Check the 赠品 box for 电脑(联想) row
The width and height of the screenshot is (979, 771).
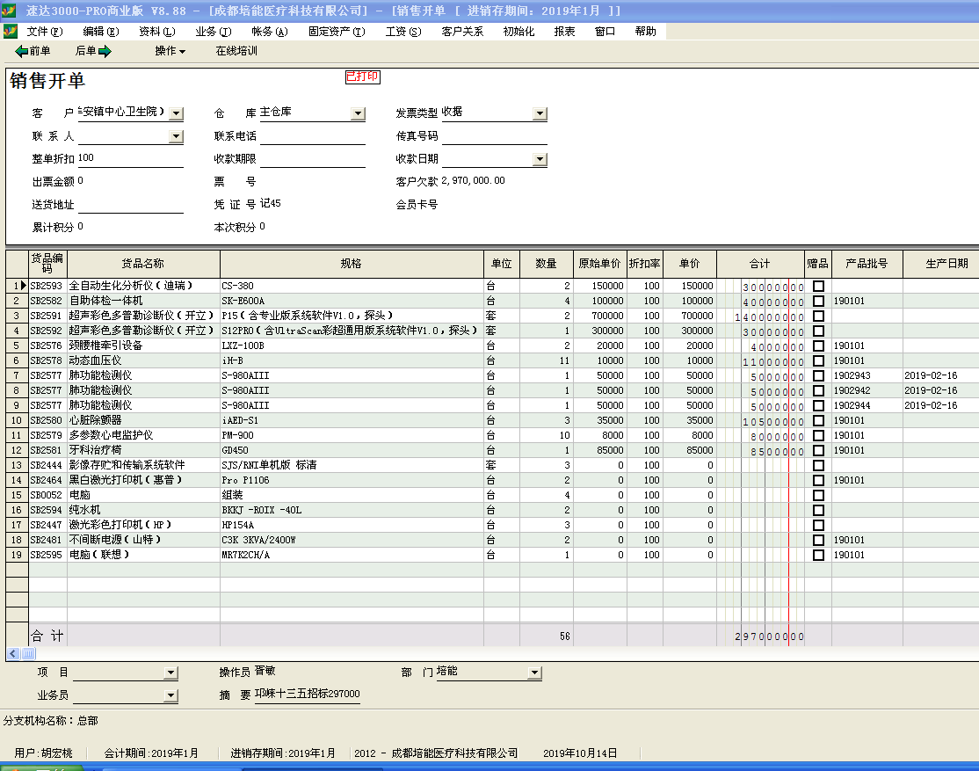(x=818, y=555)
